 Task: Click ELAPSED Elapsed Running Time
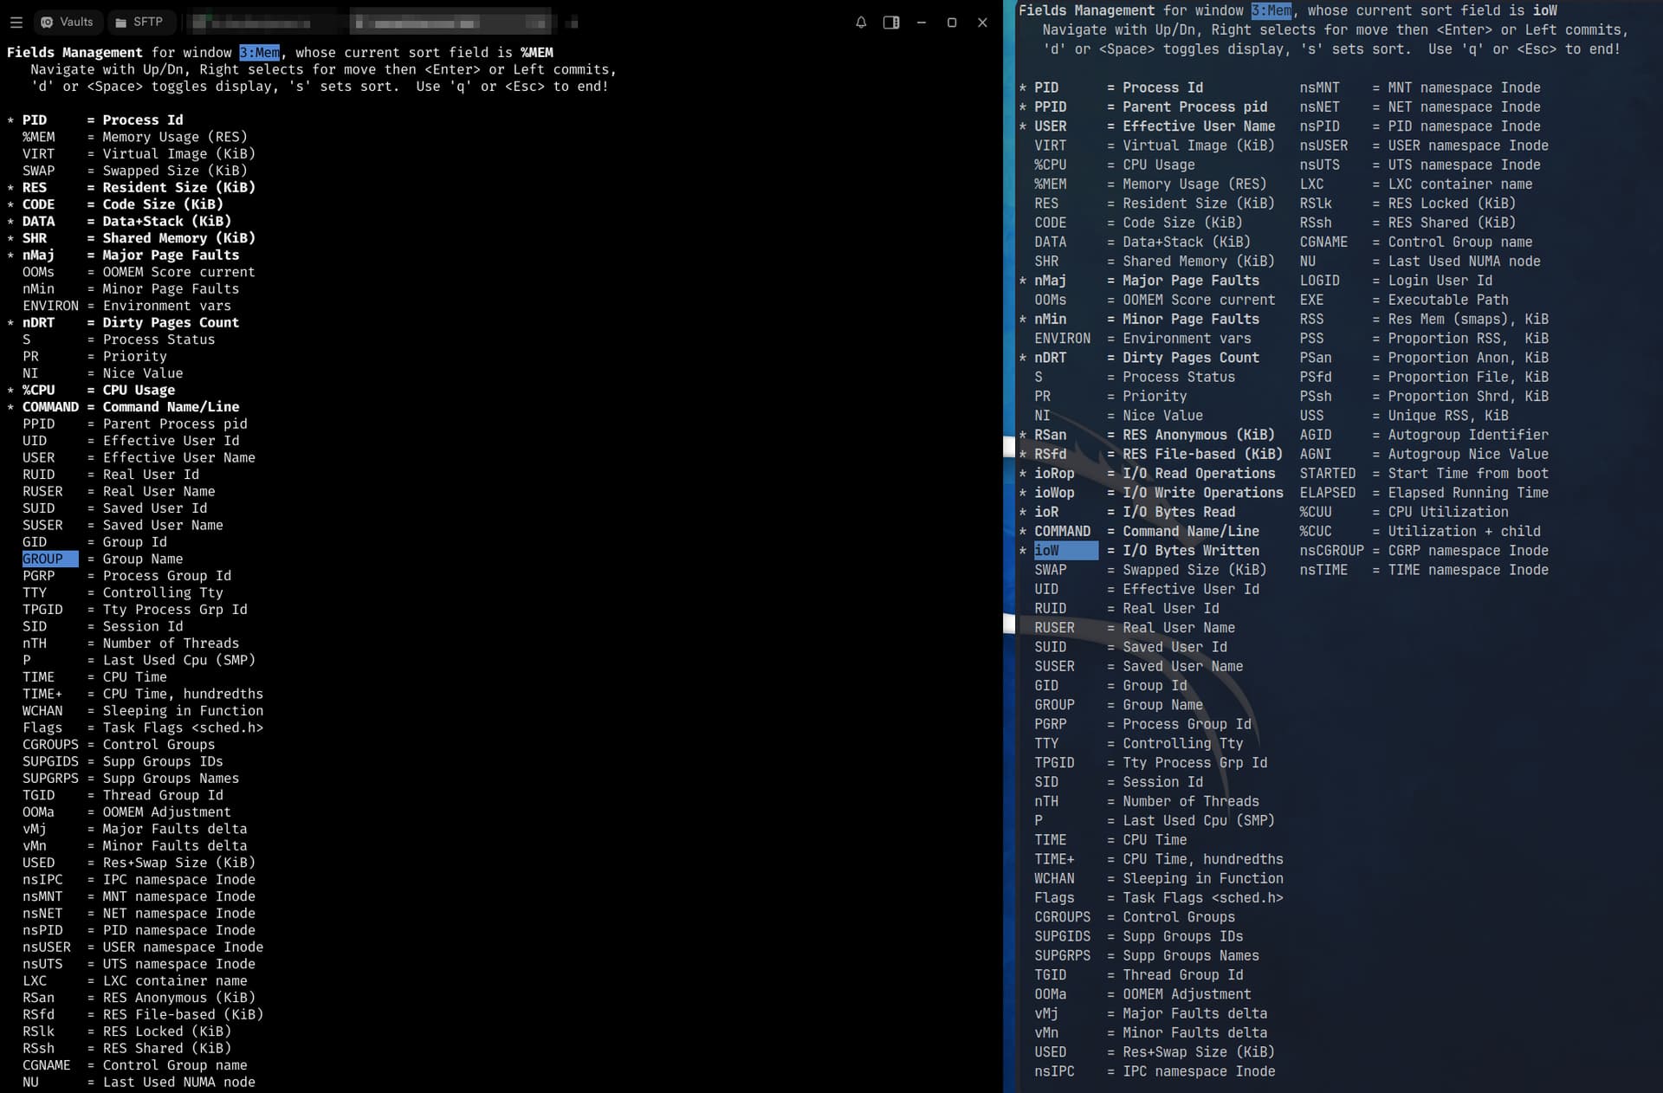pos(1424,493)
